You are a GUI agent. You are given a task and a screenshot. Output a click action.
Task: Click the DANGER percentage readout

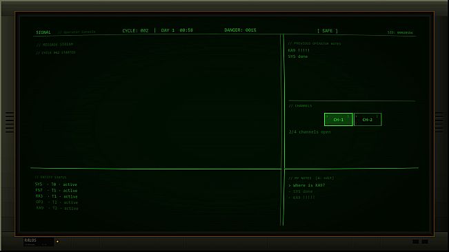[x=240, y=30]
